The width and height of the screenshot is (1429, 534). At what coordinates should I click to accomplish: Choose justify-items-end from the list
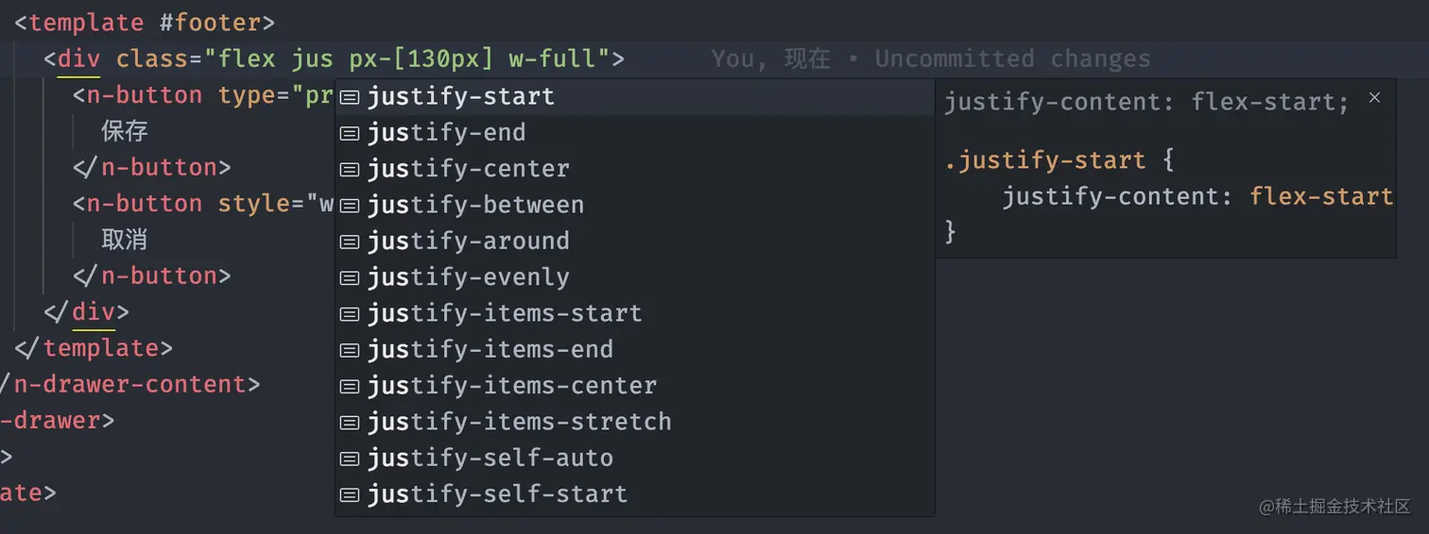pyautogui.click(x=634, y=349)
